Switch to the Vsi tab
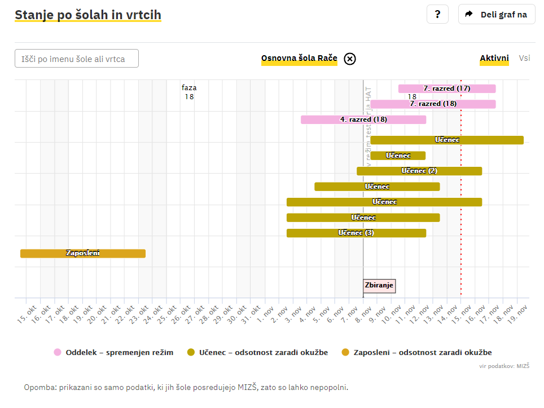Viewport: 544px width, 408px height. coord(525,58)
